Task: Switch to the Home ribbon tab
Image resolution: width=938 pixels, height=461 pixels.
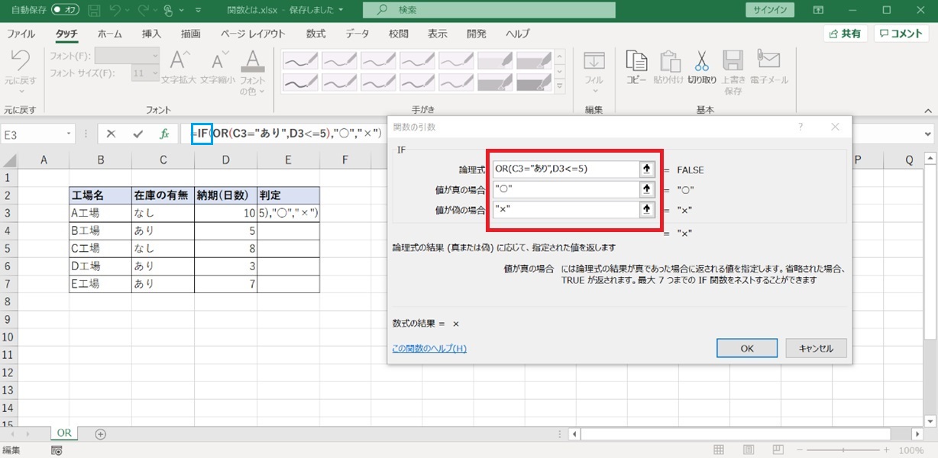Action: click(110, 34)
